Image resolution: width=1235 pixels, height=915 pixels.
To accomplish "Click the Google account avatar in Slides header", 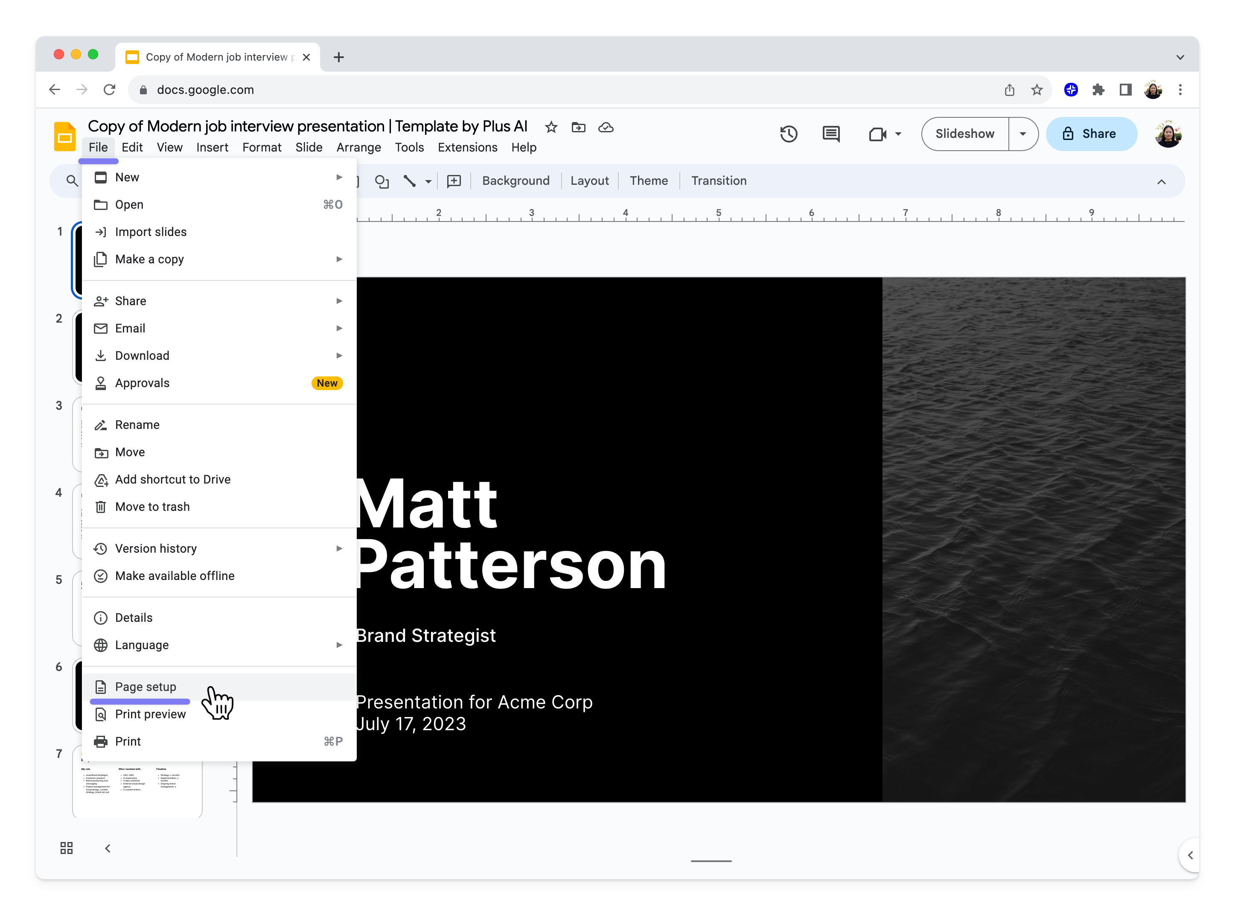I will (1168, 134).
